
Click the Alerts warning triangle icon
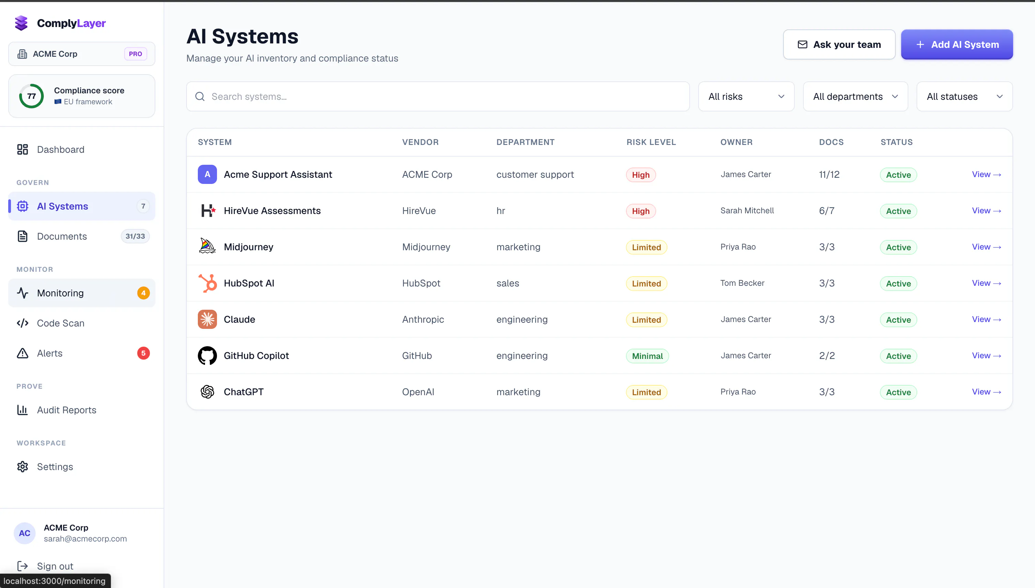pos(23,353)
